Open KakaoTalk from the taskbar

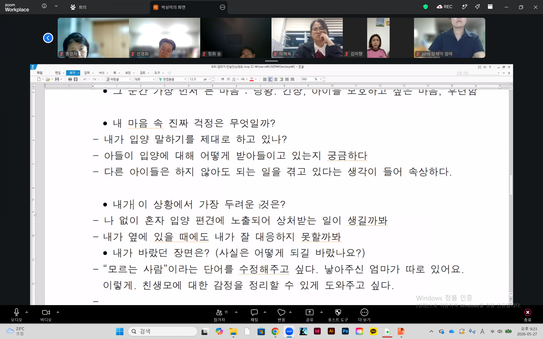[373, 331]
